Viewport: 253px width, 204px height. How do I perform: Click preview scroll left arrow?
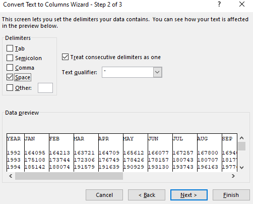click(11, 176)
